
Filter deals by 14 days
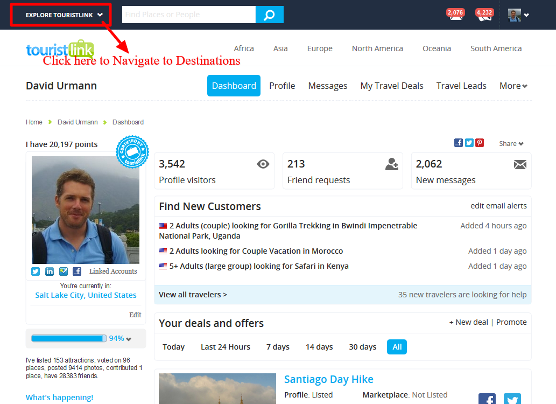coord(319,347)
